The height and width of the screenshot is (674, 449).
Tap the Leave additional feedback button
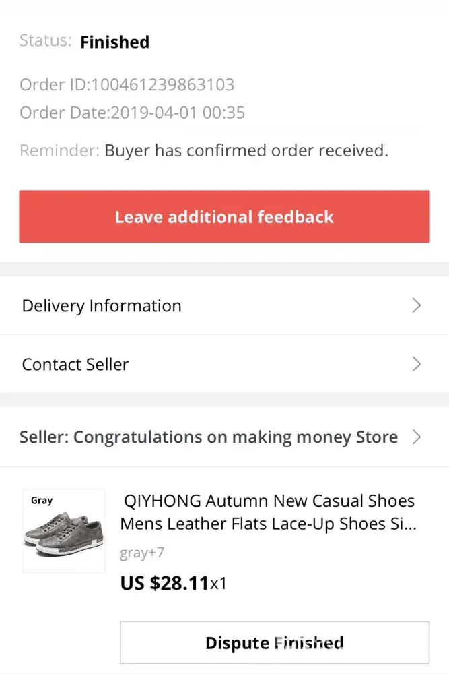(224, 216)
